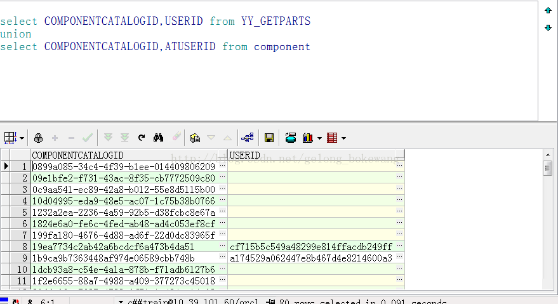558x304 pixels.
Task: Click the USERID column header
Action: pyautogui.click(x=316, y=155)
